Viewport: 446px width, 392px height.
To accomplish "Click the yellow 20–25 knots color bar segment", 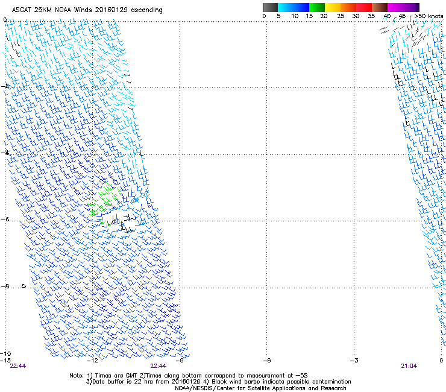I will 333,7.
